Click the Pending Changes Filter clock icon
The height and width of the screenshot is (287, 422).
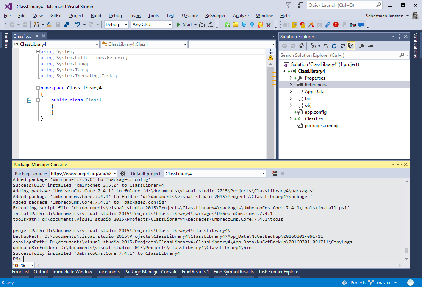click(313, 46)
